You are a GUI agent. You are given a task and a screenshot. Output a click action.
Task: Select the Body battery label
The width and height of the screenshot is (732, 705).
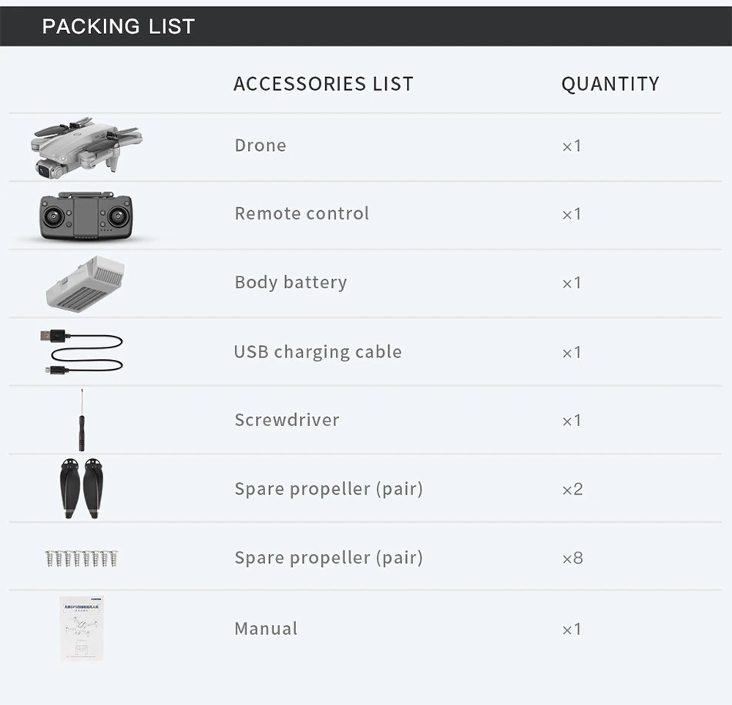coord(290,283)
